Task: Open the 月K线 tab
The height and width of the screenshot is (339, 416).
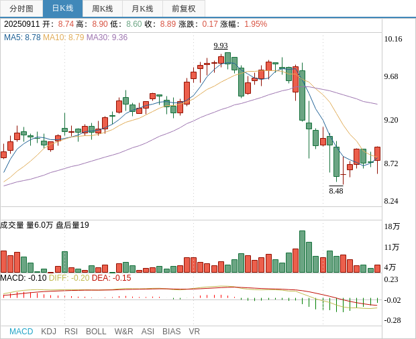Action: pos(142,9)
